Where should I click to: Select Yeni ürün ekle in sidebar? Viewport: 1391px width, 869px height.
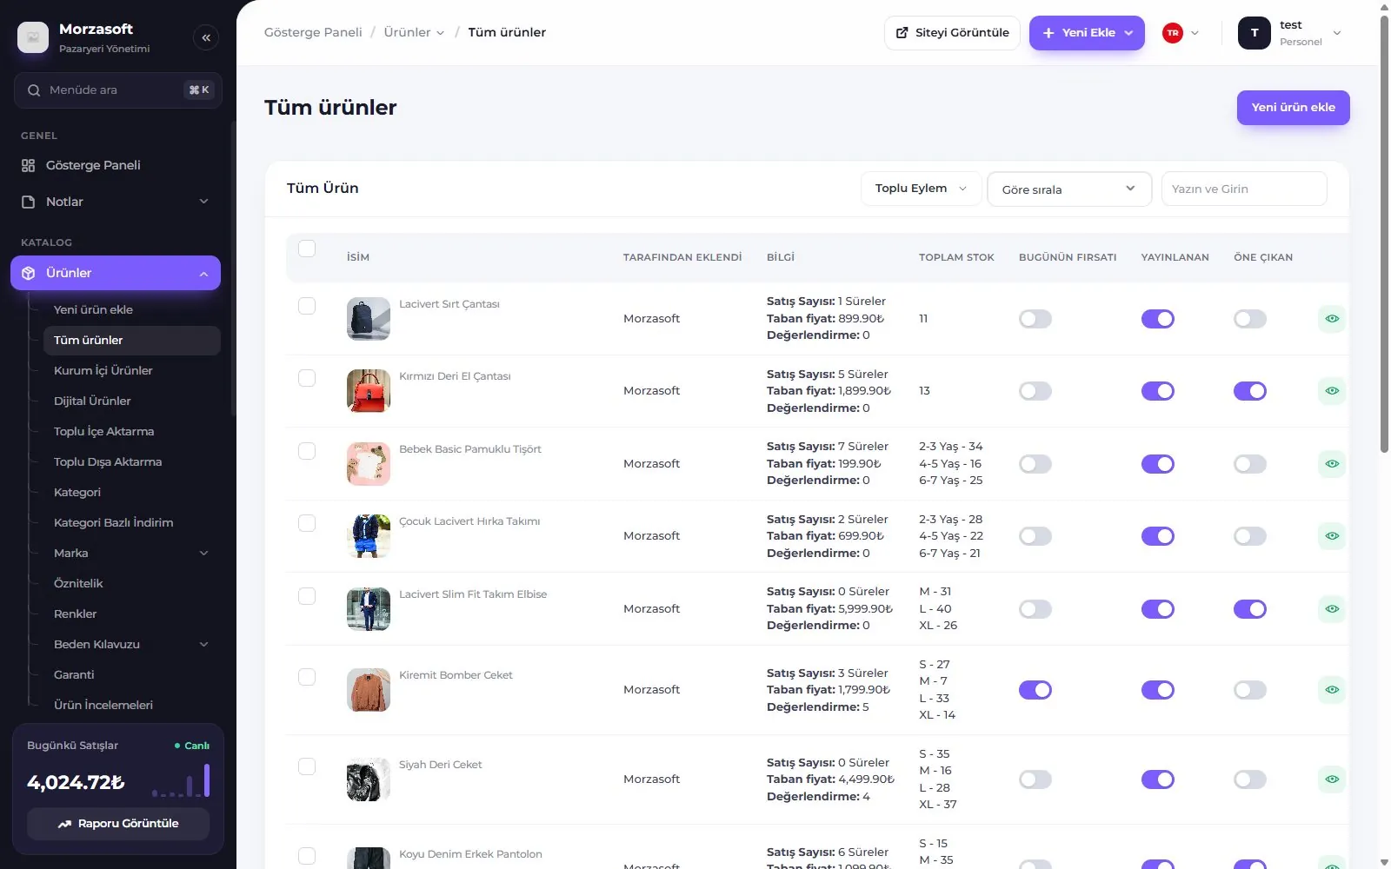click(x=93, y=309)
